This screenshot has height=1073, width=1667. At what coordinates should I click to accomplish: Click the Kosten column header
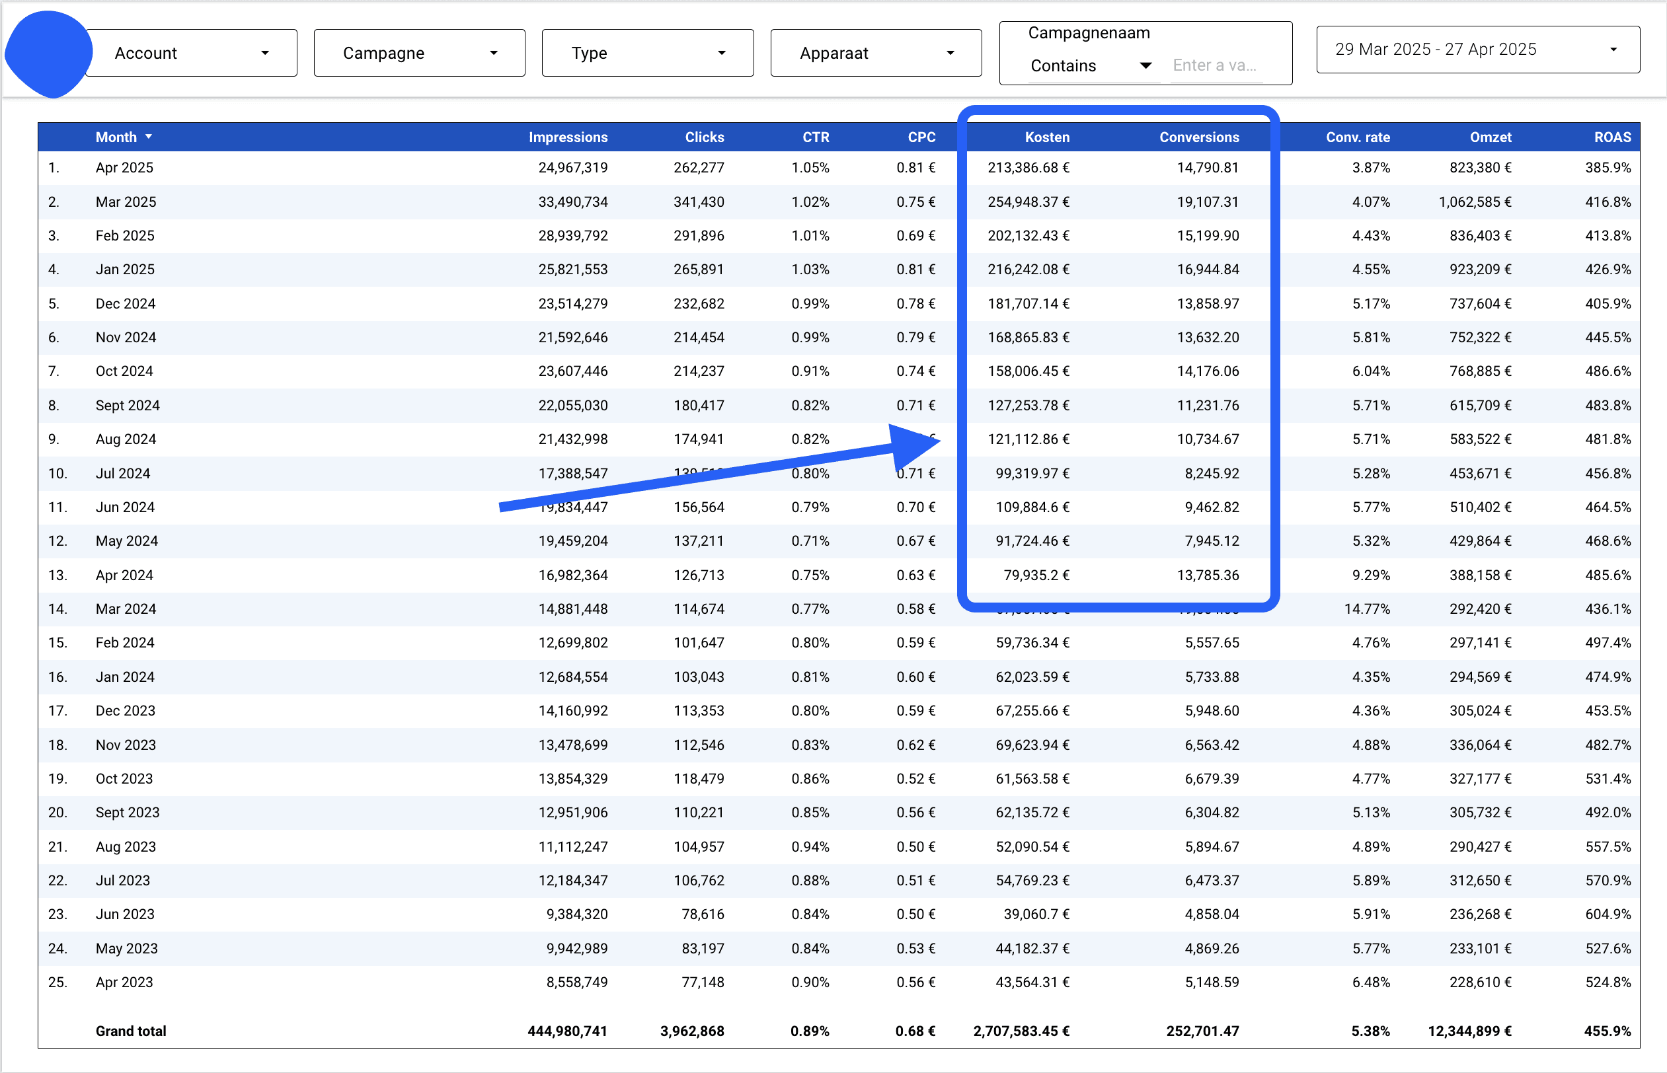[1046, 137]
